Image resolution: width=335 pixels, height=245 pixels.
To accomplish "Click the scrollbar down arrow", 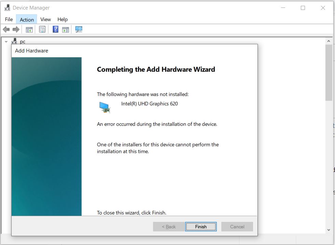I will click(x=329, y=230).
